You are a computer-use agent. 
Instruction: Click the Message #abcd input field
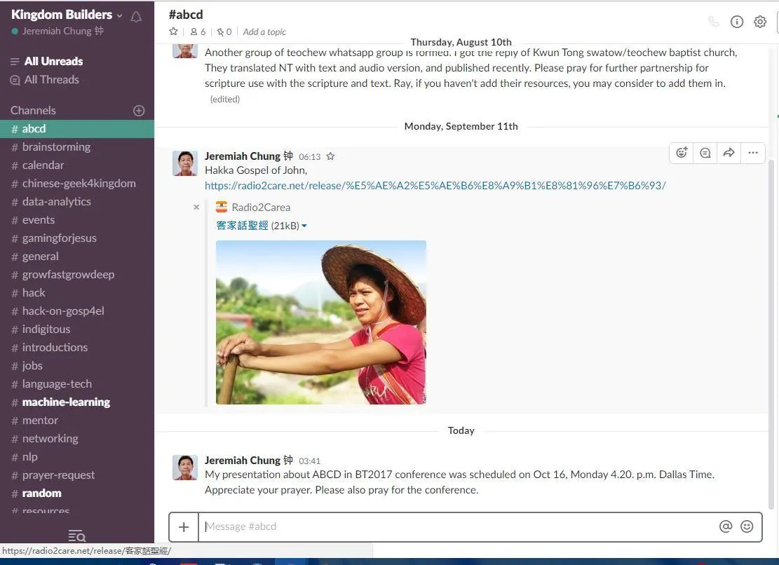(456, 526)
